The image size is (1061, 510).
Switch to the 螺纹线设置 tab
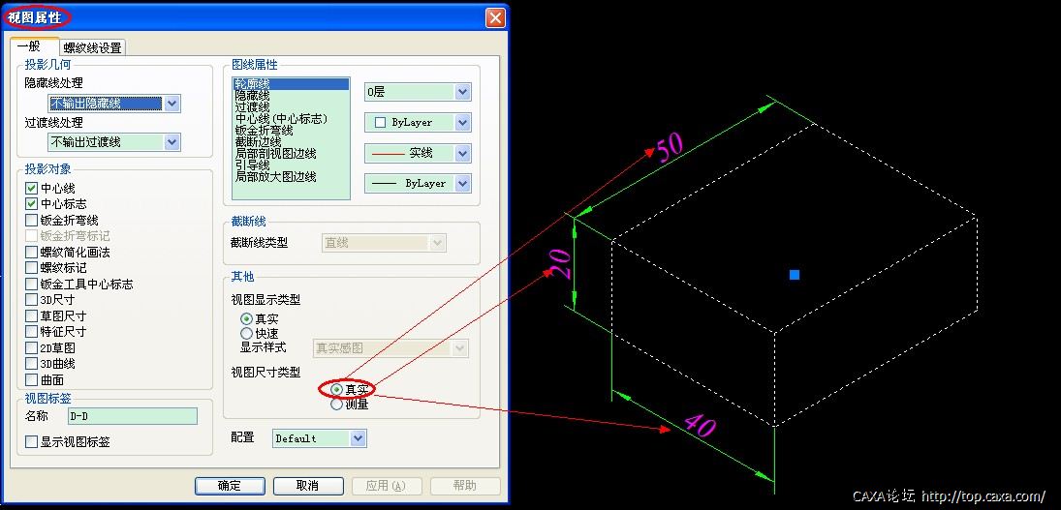(x=92, y=47)
